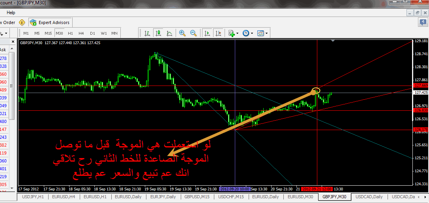
Task: Select the Line Chart display icon
Action: [169, 34]
